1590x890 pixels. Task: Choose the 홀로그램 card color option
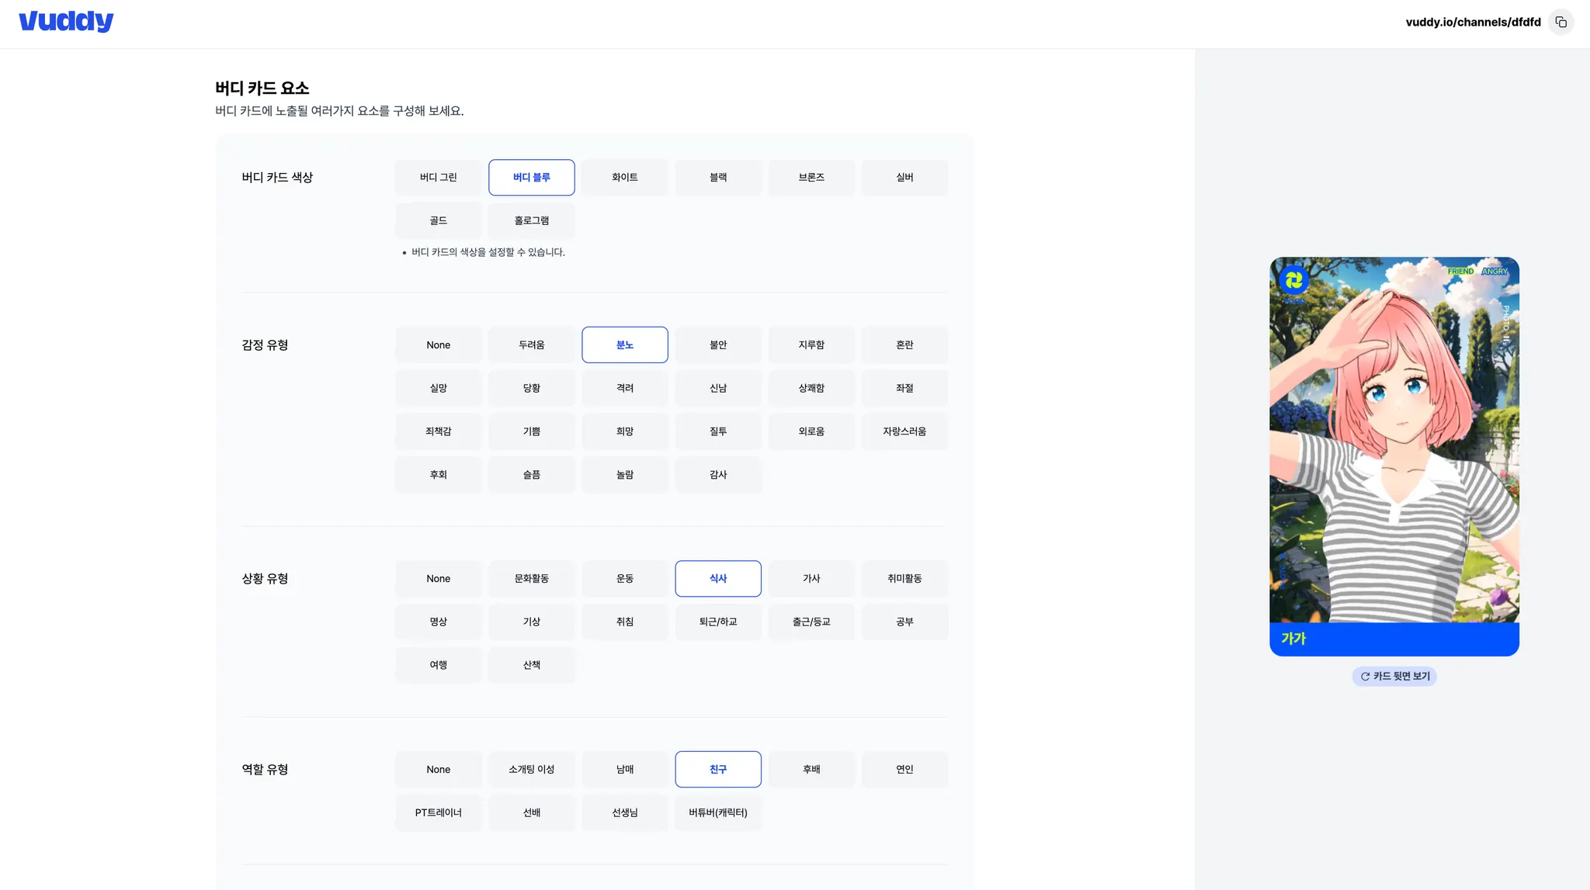coord(531,221)
